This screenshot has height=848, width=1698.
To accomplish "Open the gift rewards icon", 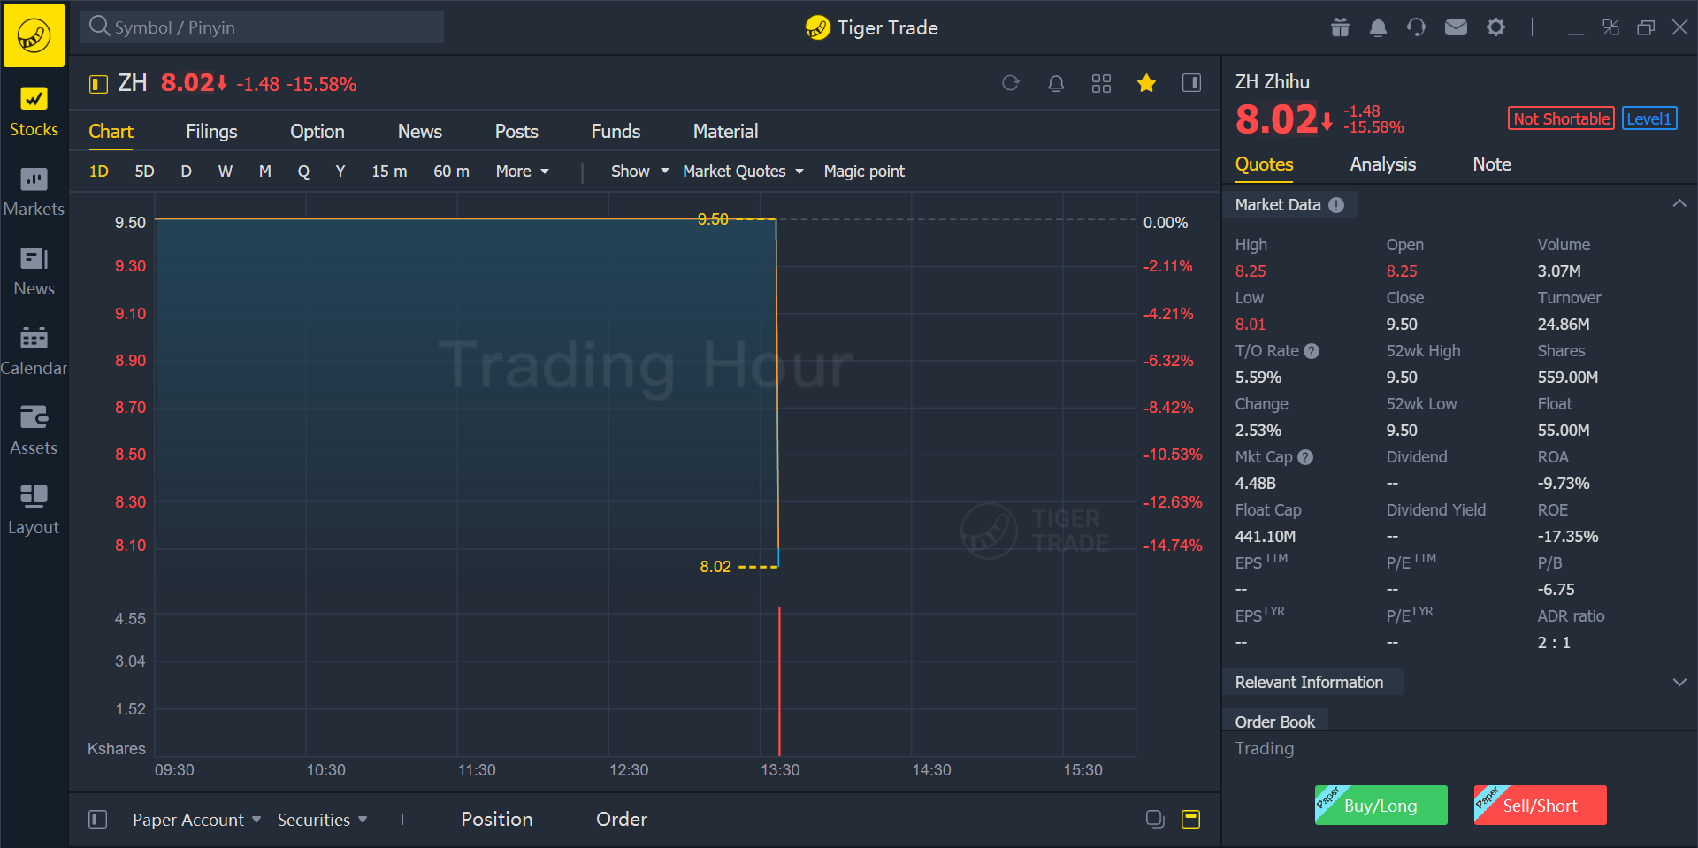I will (x=1340, y=27).
